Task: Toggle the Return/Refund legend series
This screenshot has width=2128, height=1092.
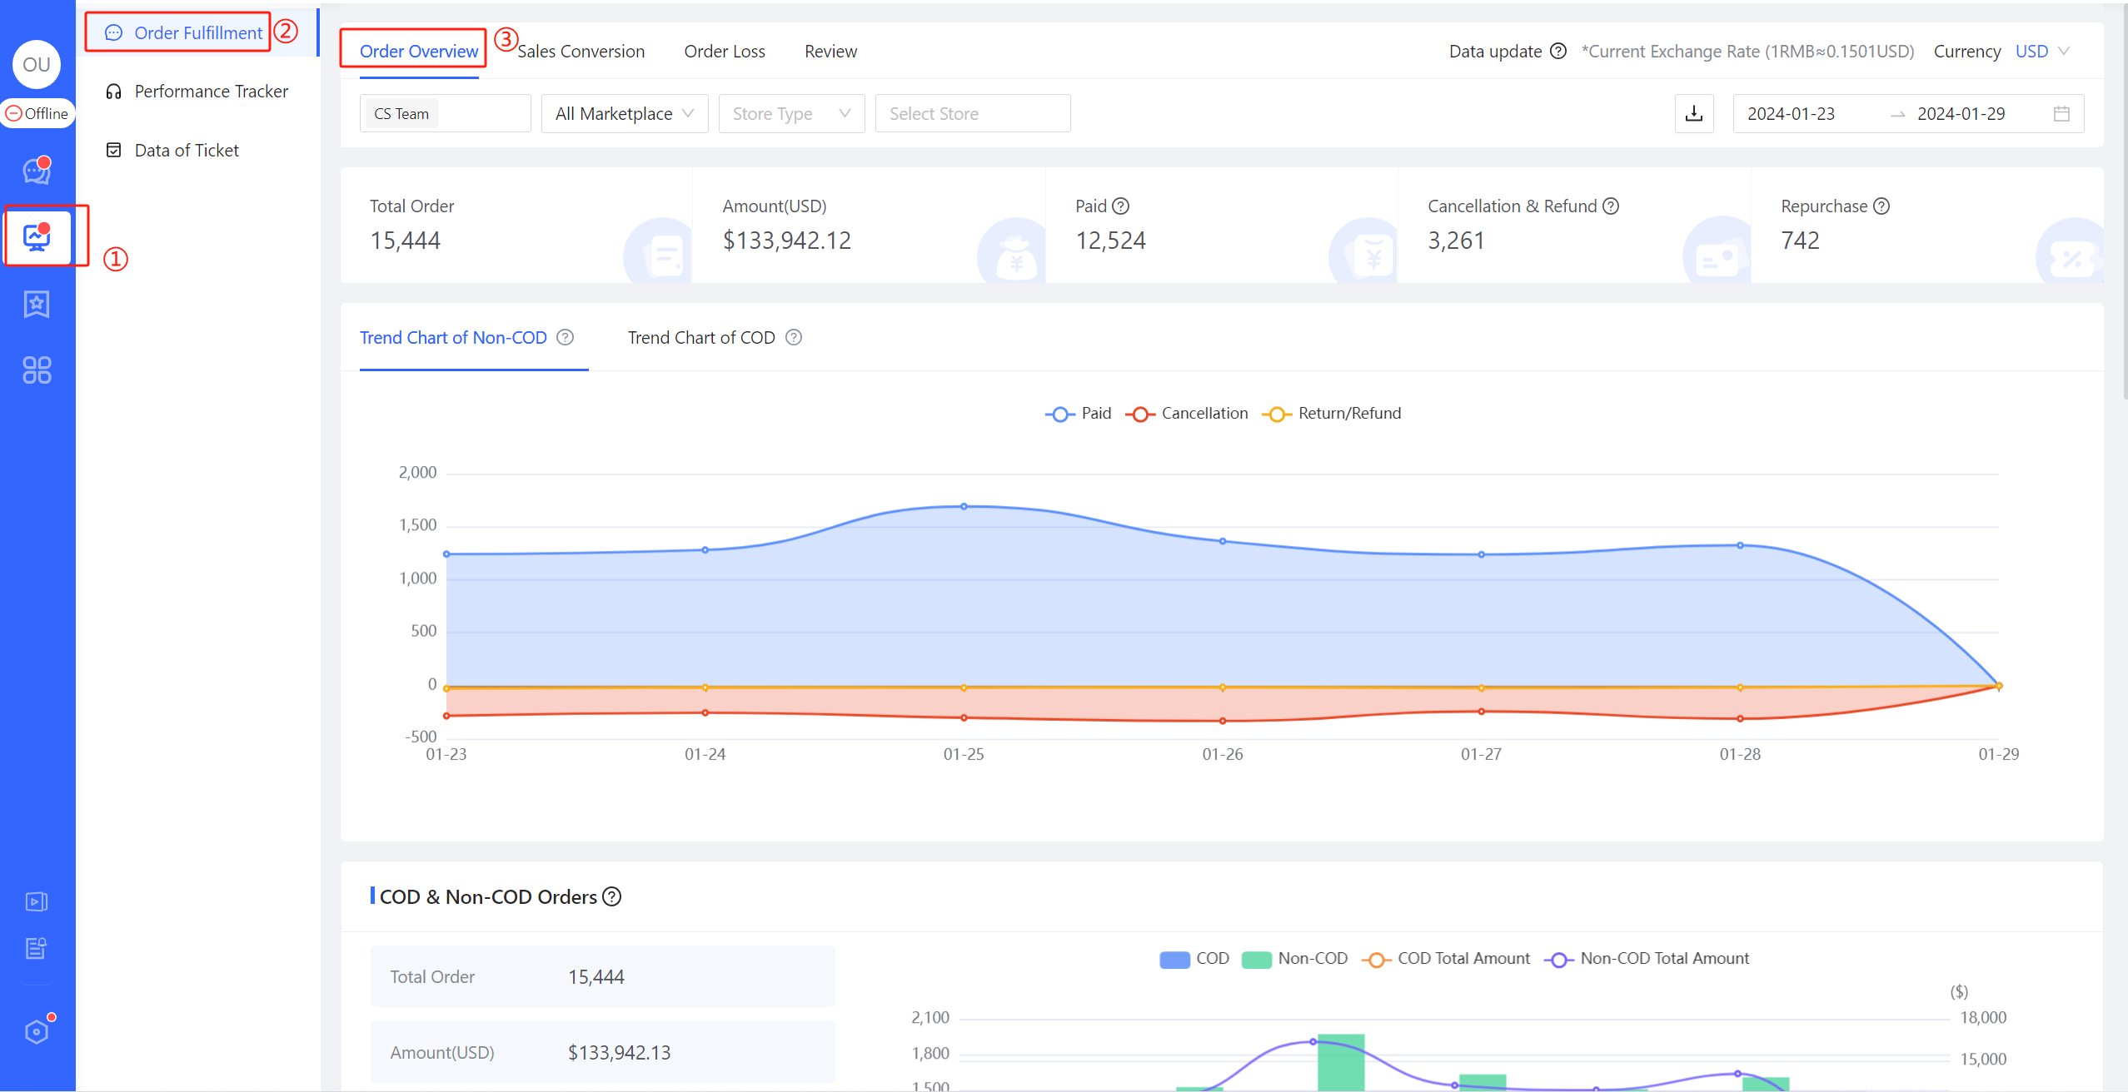Action: (1332, 414)
